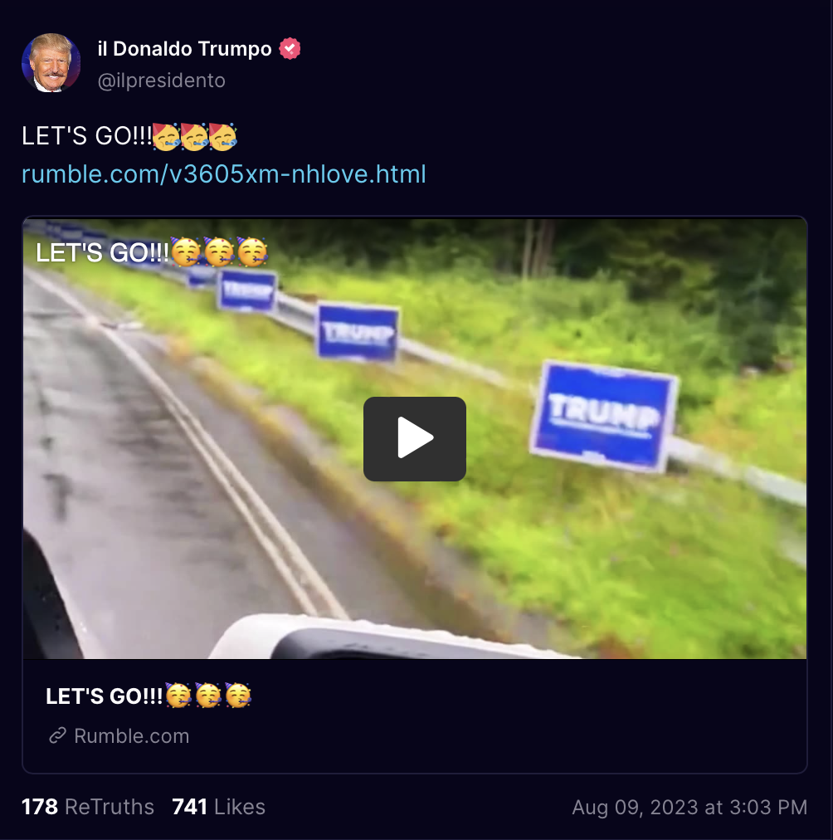Click the chain link icon beside Rumble.com
The image size is (833, 840).
coord(58,735)
